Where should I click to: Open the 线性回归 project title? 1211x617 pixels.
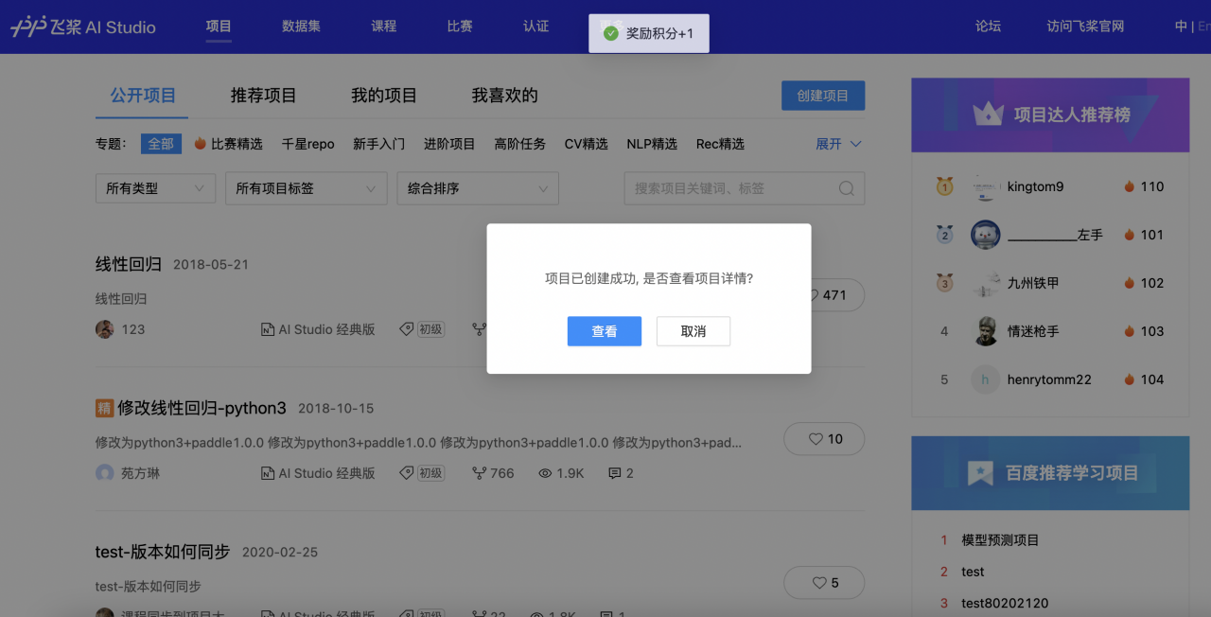click(x=129, y=264)
